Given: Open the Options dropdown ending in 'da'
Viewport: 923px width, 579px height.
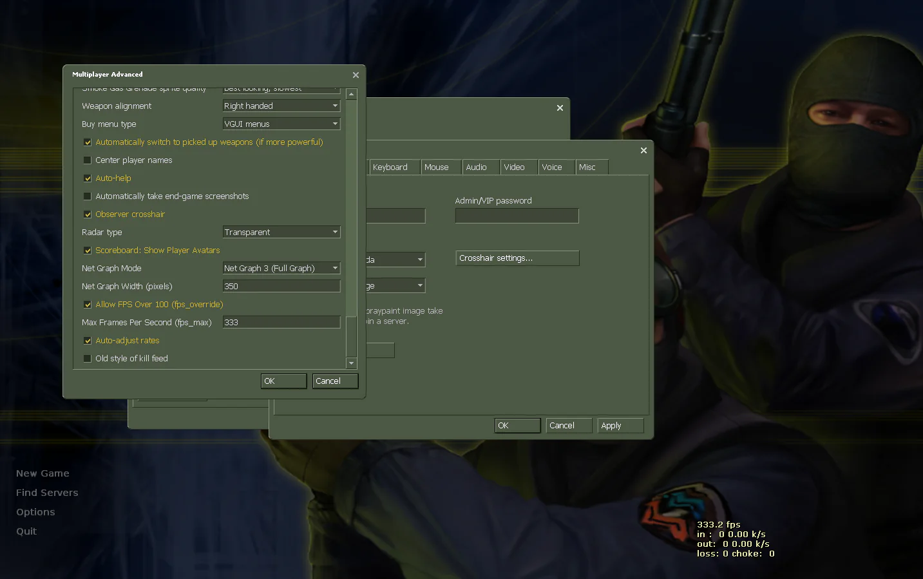Looking at the screenshot, I should pyautogui.click(x=395, y=260).
